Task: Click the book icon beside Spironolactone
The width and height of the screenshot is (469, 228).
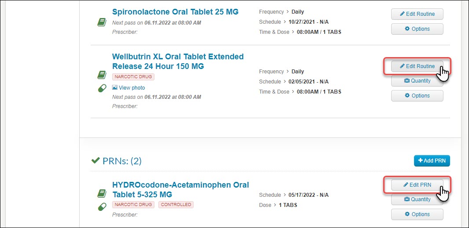Action: tap(102, 22)
